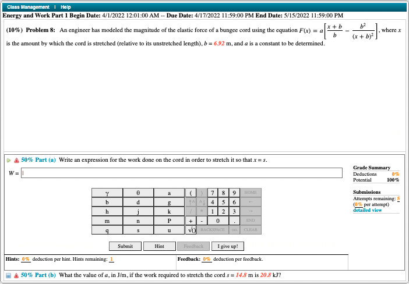Screen dimensions: 409x284
Task: Click the hints remaining count 1
Action: (111, 259)
